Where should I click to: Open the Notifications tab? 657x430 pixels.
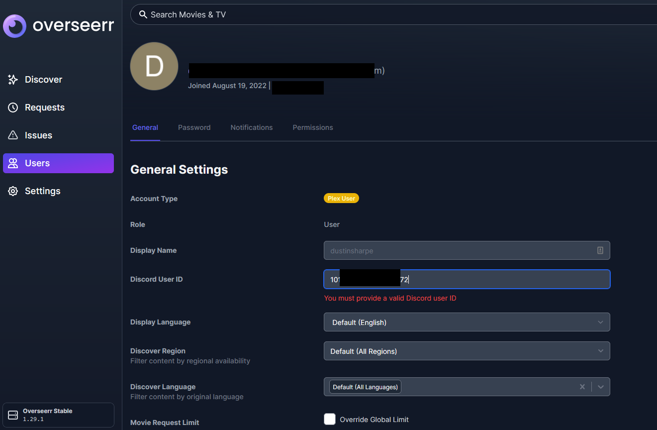pos(251,127)
